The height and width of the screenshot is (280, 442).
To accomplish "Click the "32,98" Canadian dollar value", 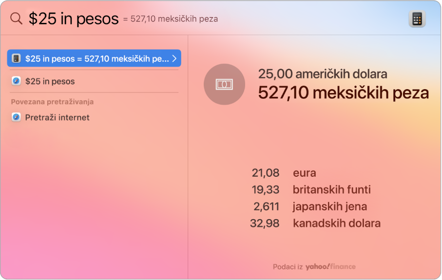I will coord(265,223).
